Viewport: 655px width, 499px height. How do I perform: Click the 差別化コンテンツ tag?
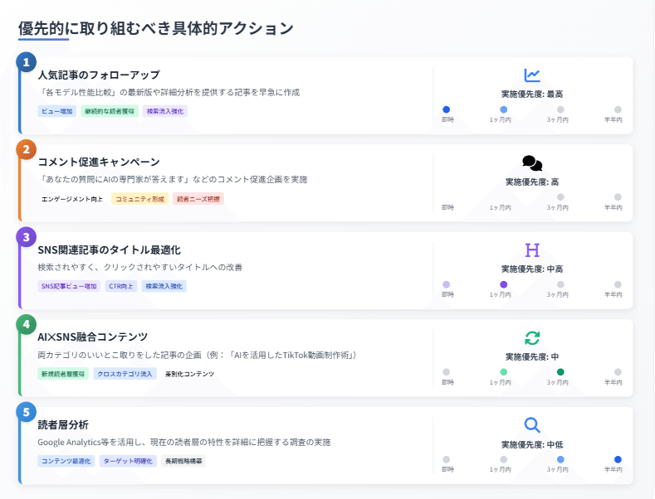[189, 374]
